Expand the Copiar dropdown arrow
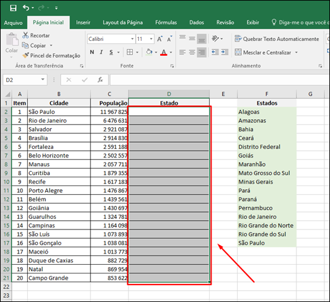Viewport: 330px width, 302px height. tap(51, 45)
